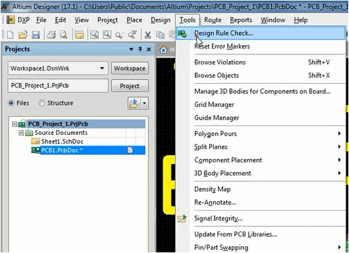
Task: Click the Home tab icon
Action: (163, 49)
